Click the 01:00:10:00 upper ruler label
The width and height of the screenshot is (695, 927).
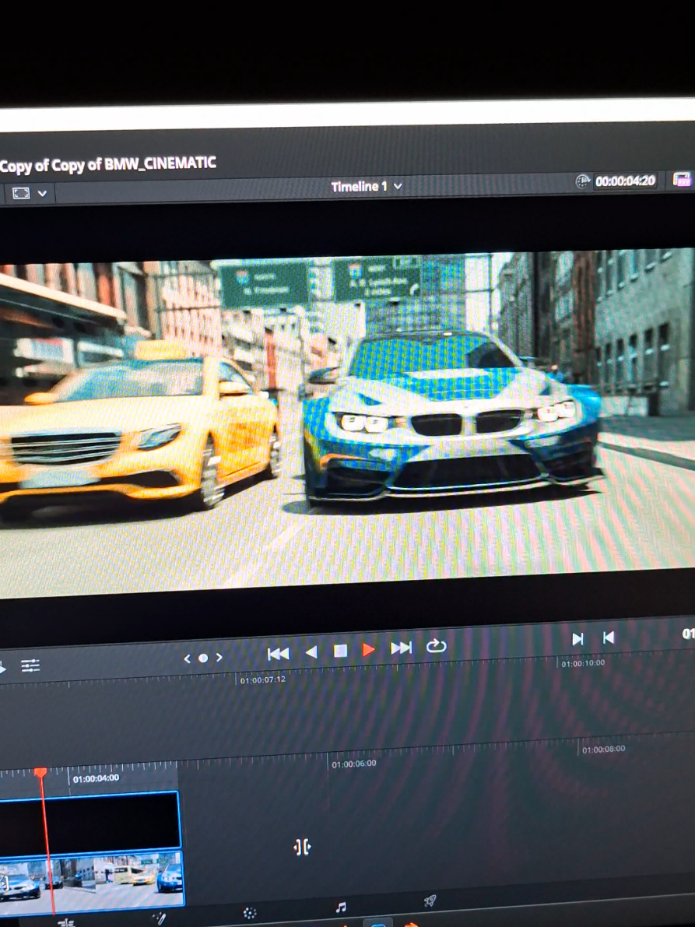[583, 663]
